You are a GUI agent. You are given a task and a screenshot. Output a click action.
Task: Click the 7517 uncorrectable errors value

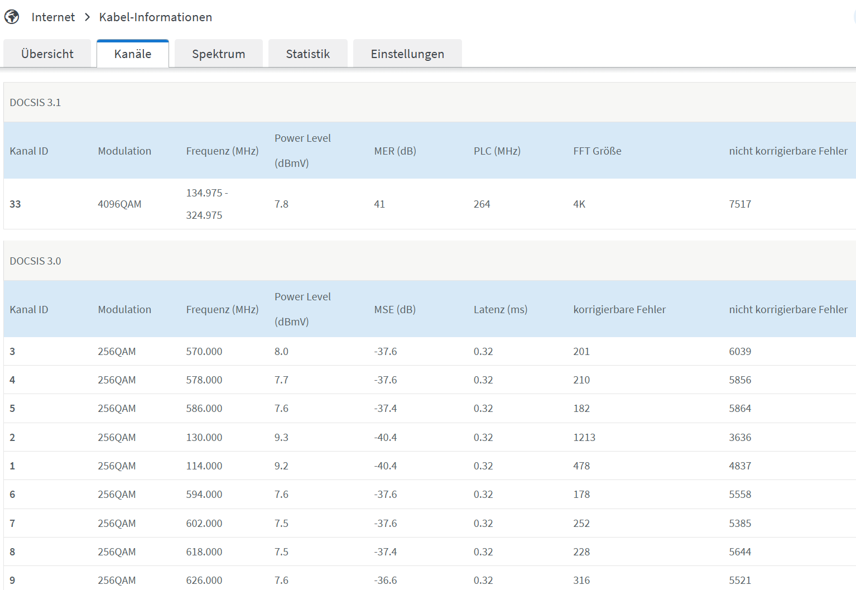tap(740, 204)
